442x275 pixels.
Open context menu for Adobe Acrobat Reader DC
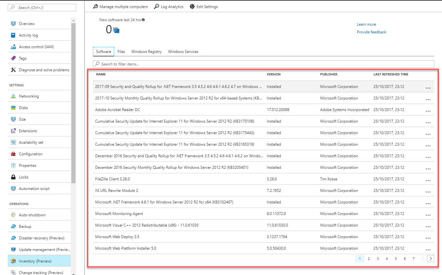428,111
